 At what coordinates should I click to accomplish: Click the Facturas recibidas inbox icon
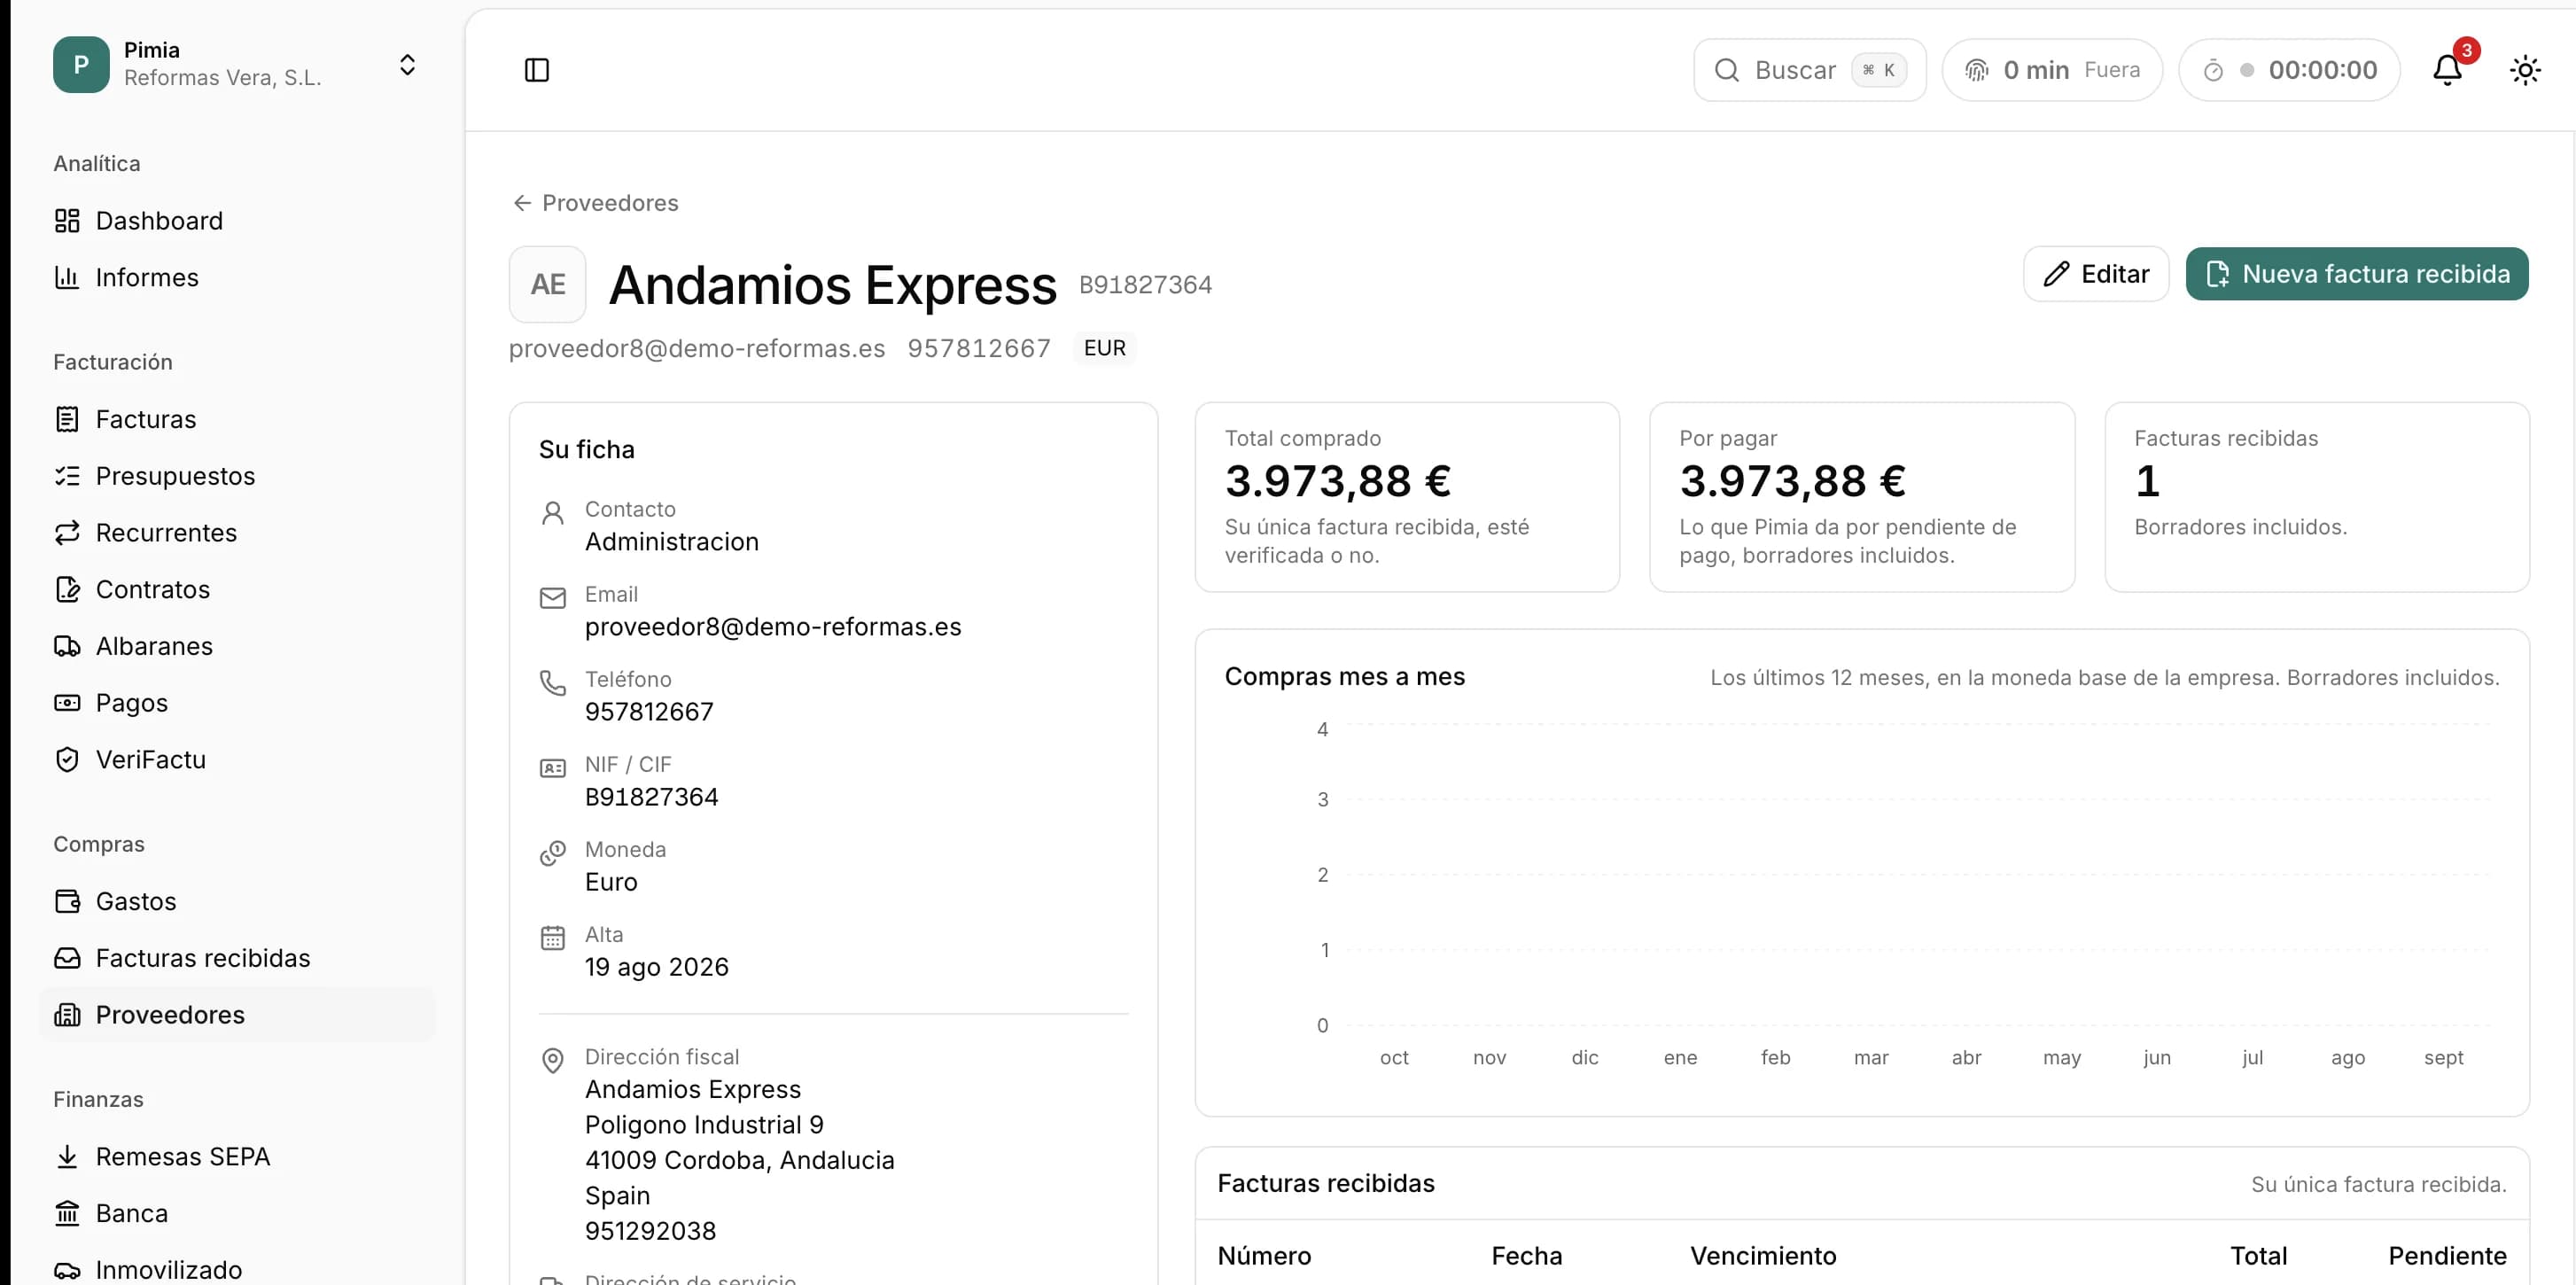pyautogui.click(x=67, y=958)
